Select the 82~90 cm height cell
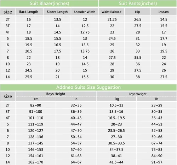Viewport: 177px width, 165px height. 36,105
